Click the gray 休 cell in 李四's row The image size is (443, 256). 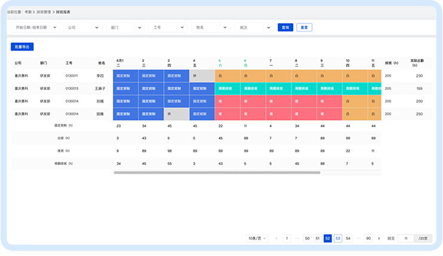tap(202, 76)
